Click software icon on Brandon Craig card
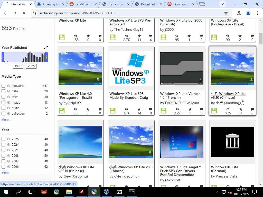This screenshot has height=197, width=263. click(x=112, y=111)
